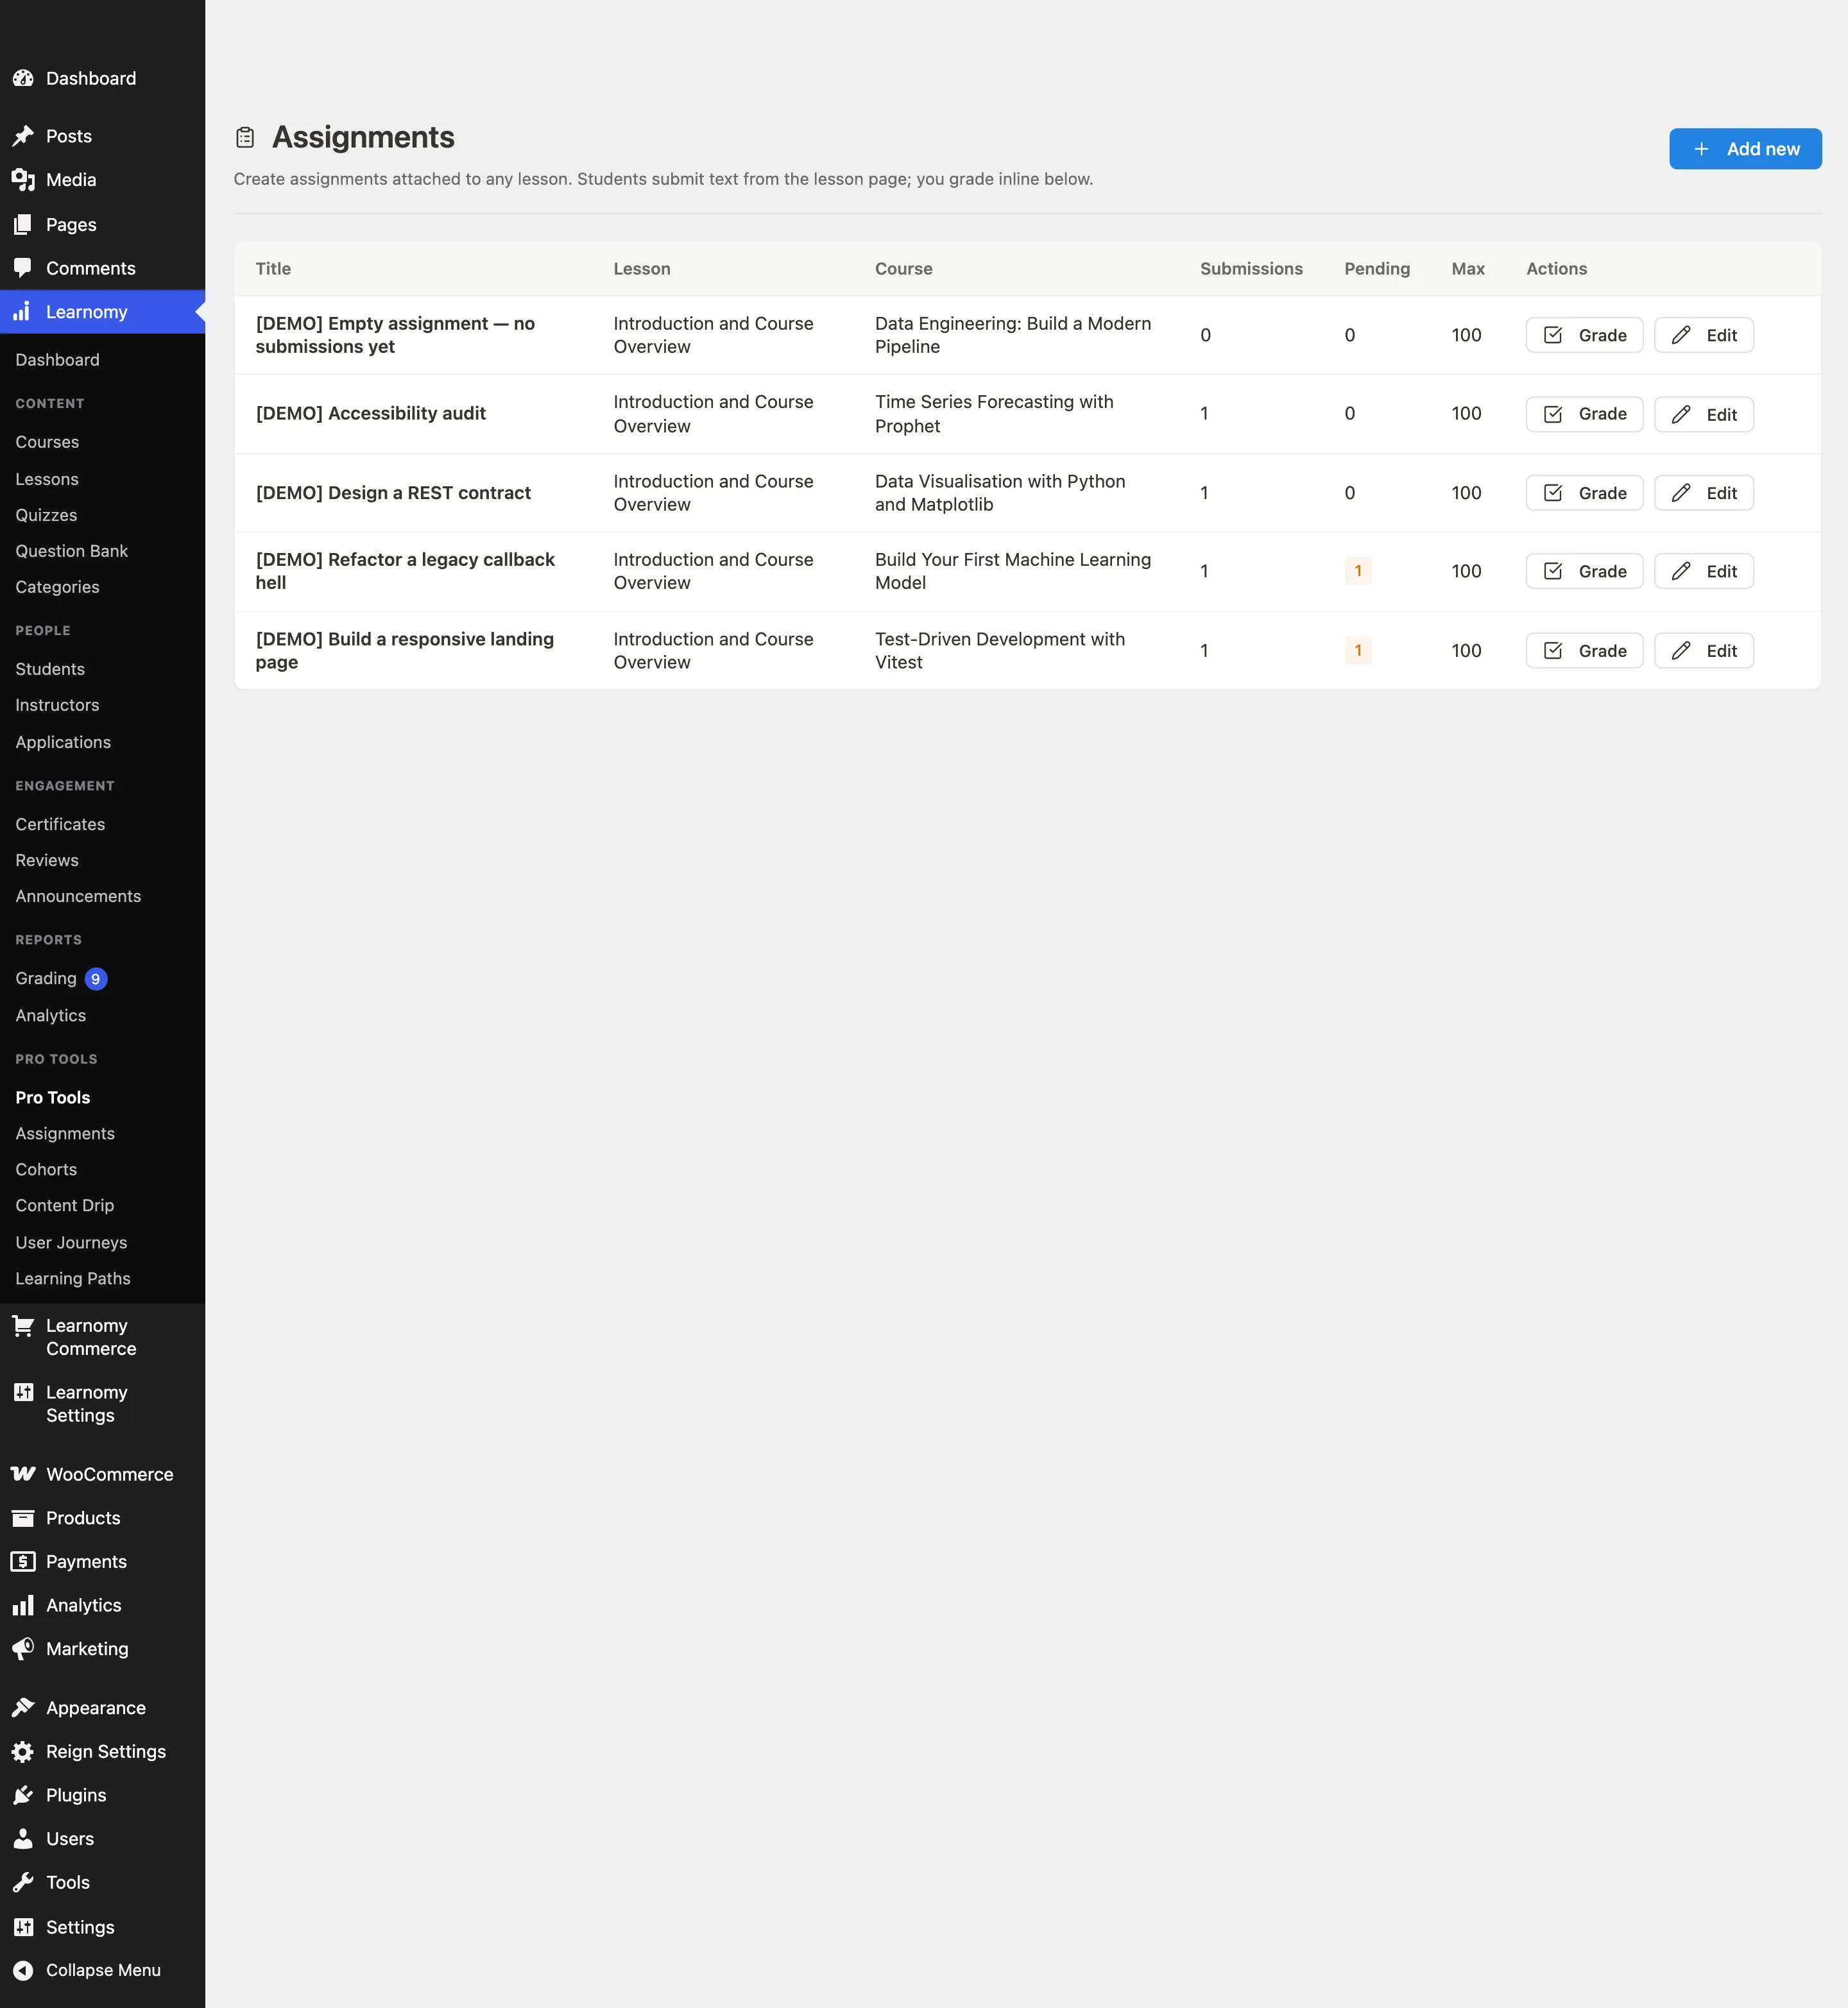
Task: Click the Tools wrench icon
Action: point(23,1883)
